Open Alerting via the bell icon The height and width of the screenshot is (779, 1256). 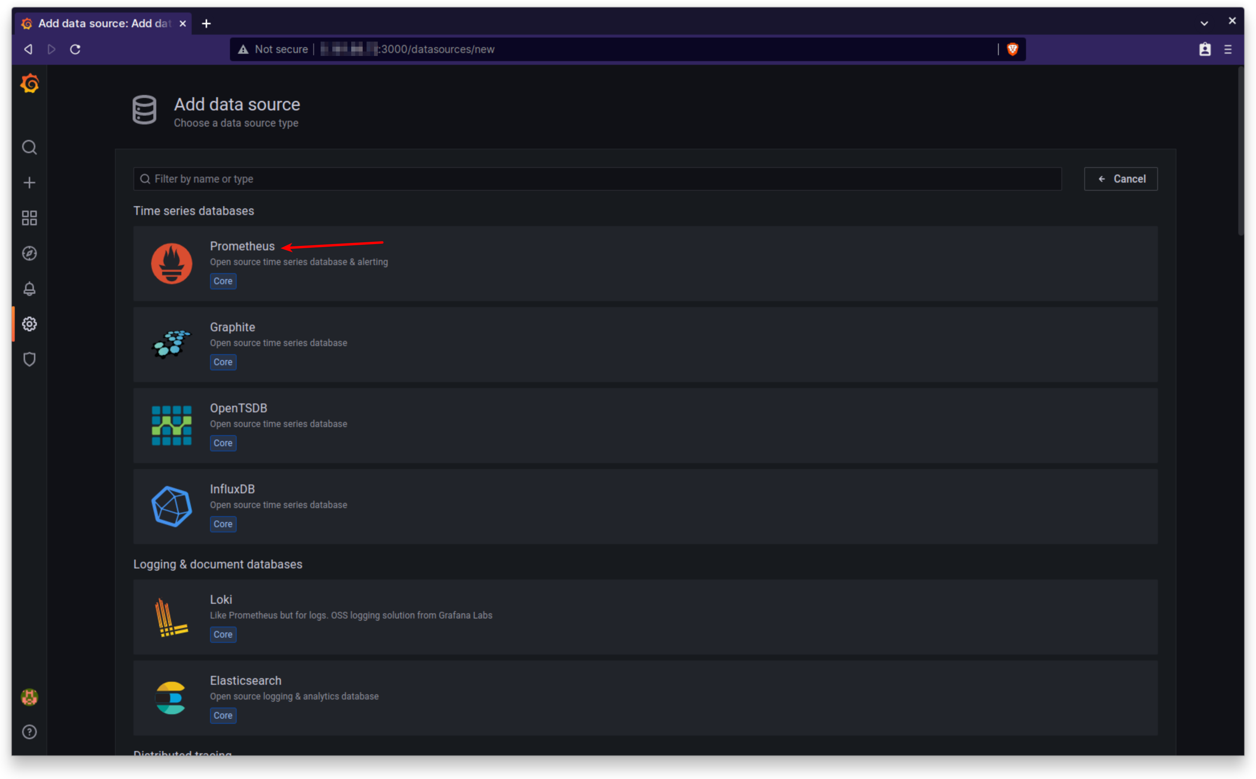coord(29,289)
